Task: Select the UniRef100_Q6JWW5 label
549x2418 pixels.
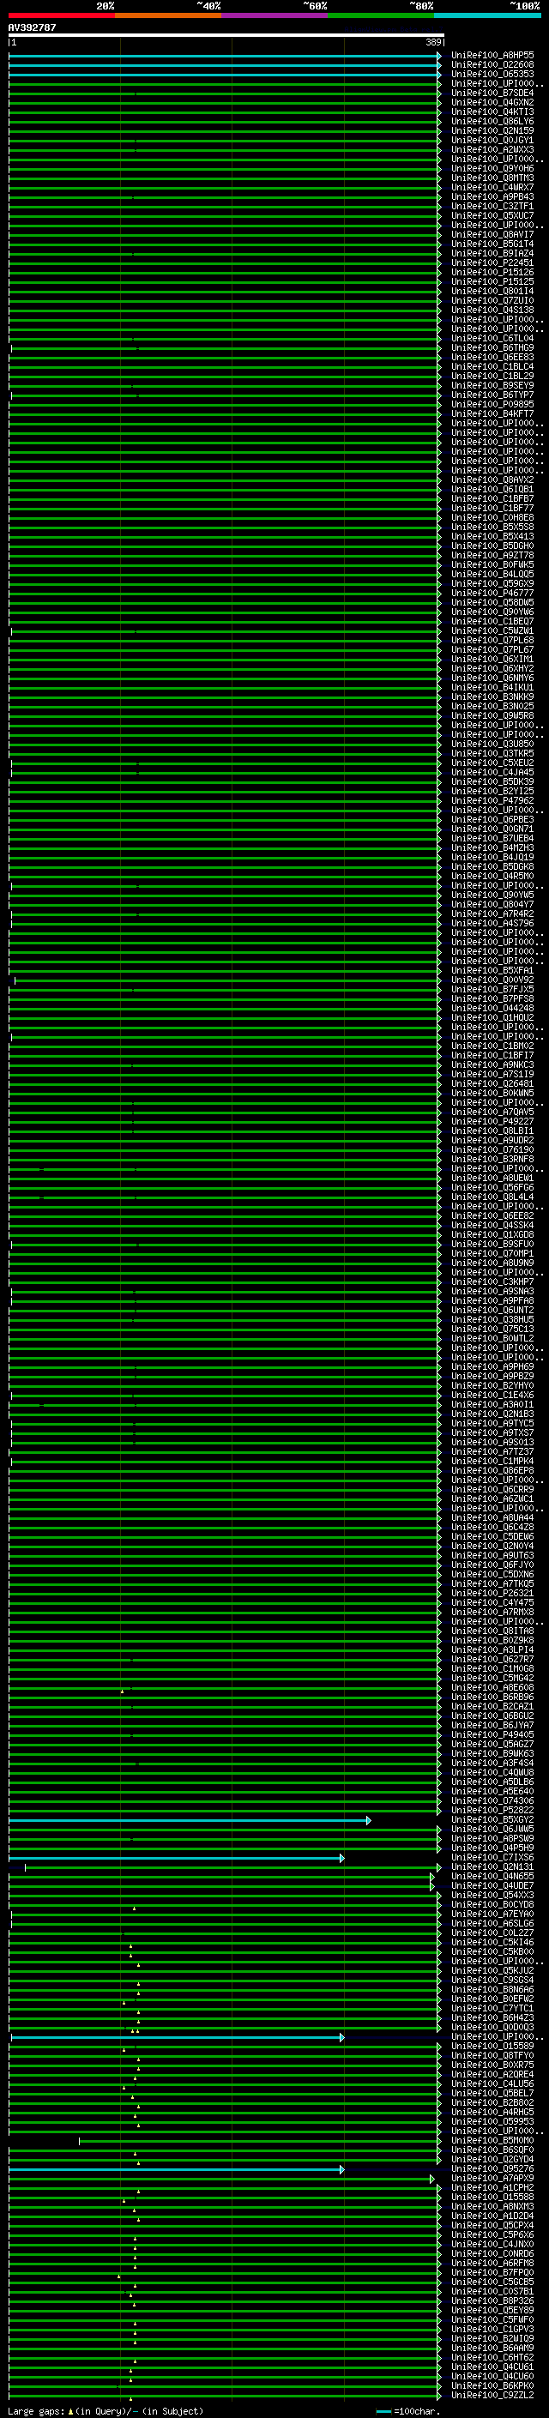Action: [x=492, y=1830]
